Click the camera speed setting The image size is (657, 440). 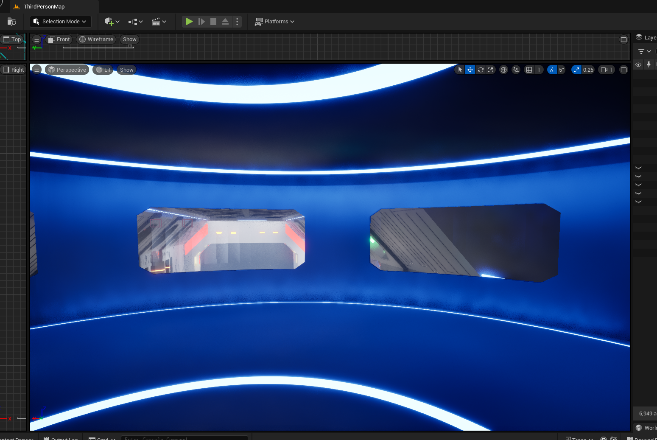607,70
